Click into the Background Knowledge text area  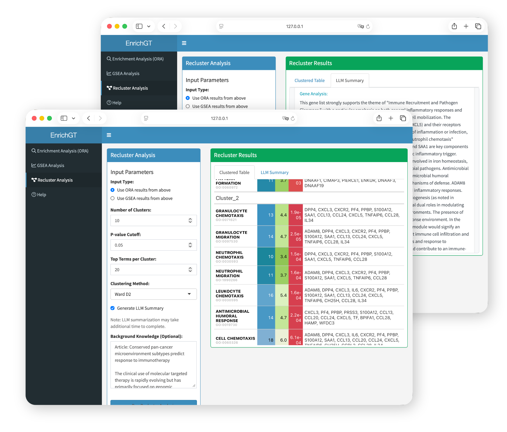[x=153, y=364]
